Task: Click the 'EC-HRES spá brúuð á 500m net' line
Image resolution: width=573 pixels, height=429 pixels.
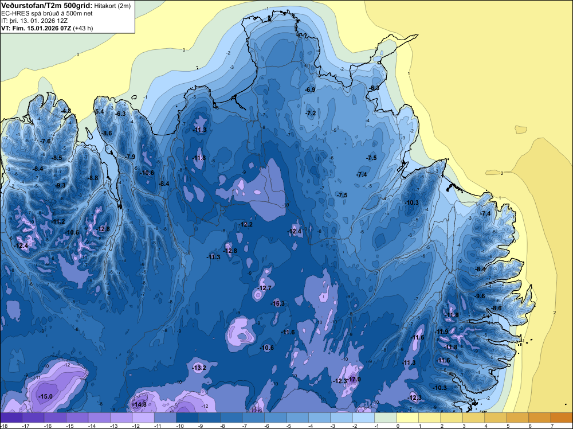Action: [x=47, y=14]
